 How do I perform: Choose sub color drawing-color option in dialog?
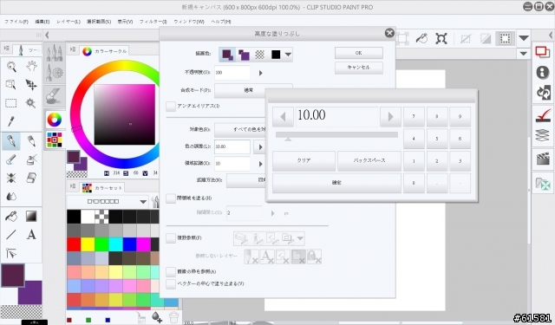point(244,55)
